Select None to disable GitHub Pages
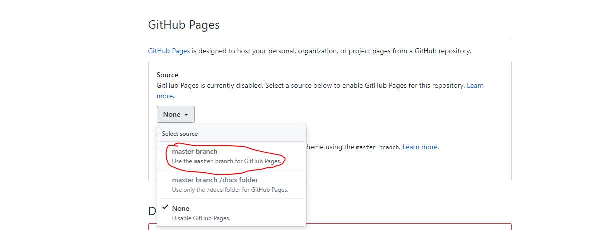The width and height of the screenshot is (589, 230). click(231, 213)
